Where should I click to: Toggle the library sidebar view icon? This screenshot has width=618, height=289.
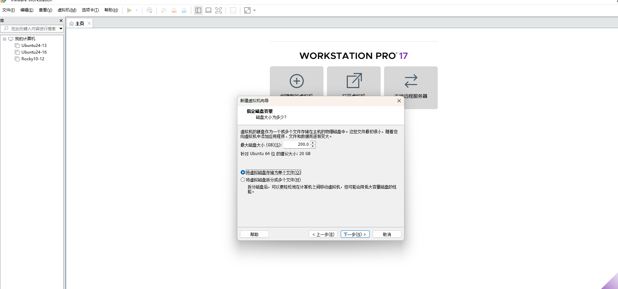198,10
